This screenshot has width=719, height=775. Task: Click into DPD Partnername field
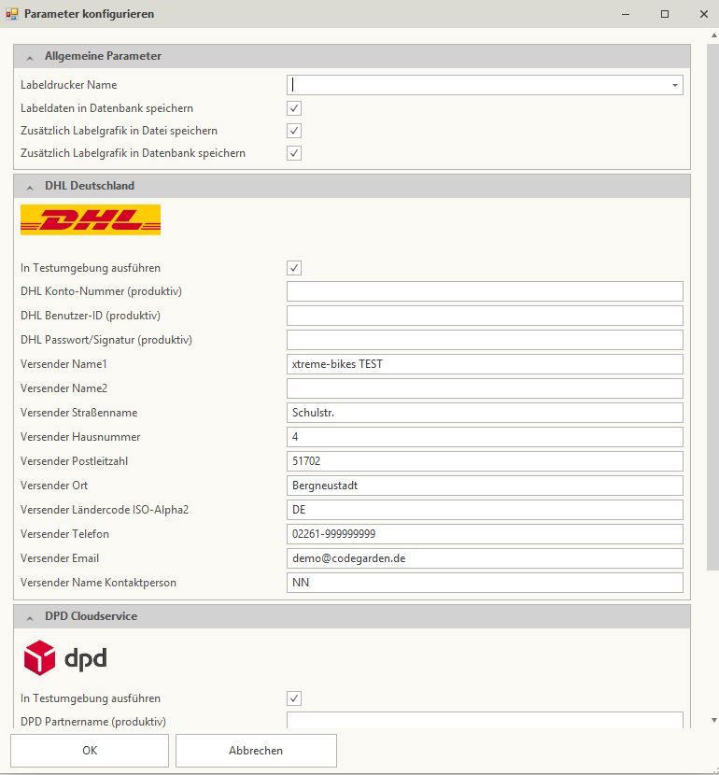(x=484, y=721)
